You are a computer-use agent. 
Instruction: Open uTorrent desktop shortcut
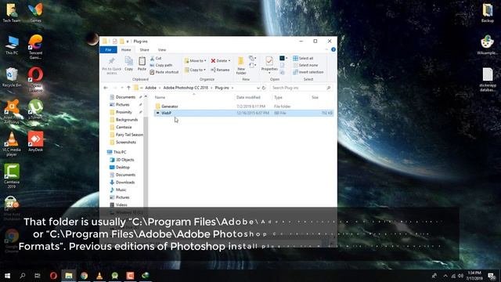35,109
